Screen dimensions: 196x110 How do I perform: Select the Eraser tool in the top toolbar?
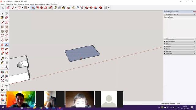[x=8, y=8]
